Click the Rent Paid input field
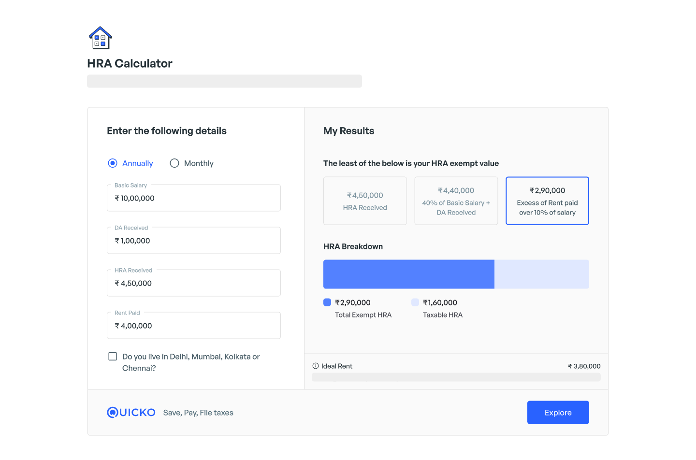Viewport: 696px width, 460px height. (x=193, y=326)
